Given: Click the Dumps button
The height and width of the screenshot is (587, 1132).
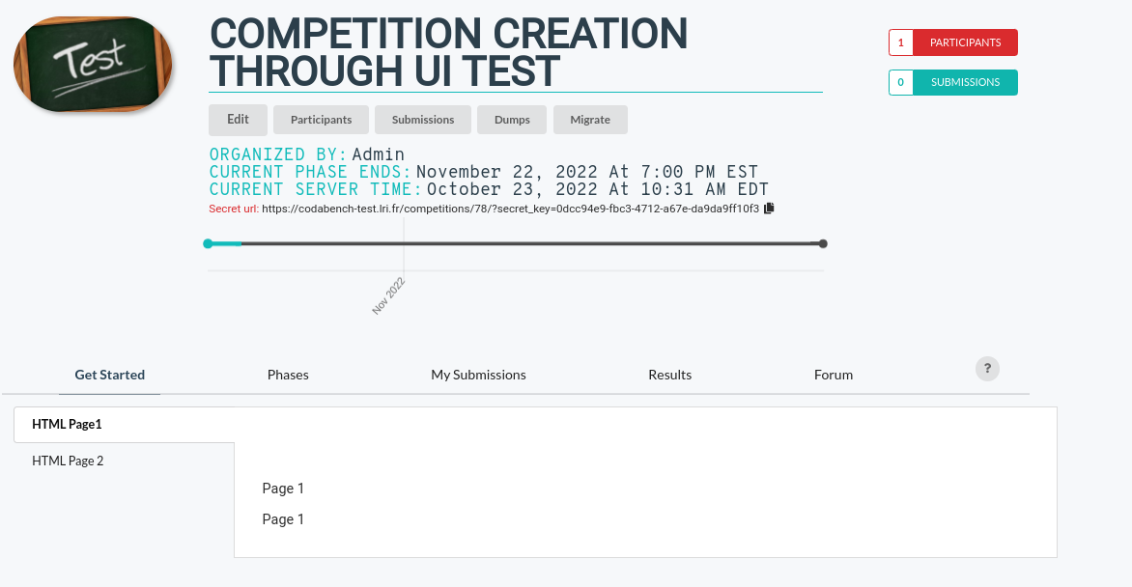Looking at the screenshot, I should pyautogui.click(x=511, y=119).
